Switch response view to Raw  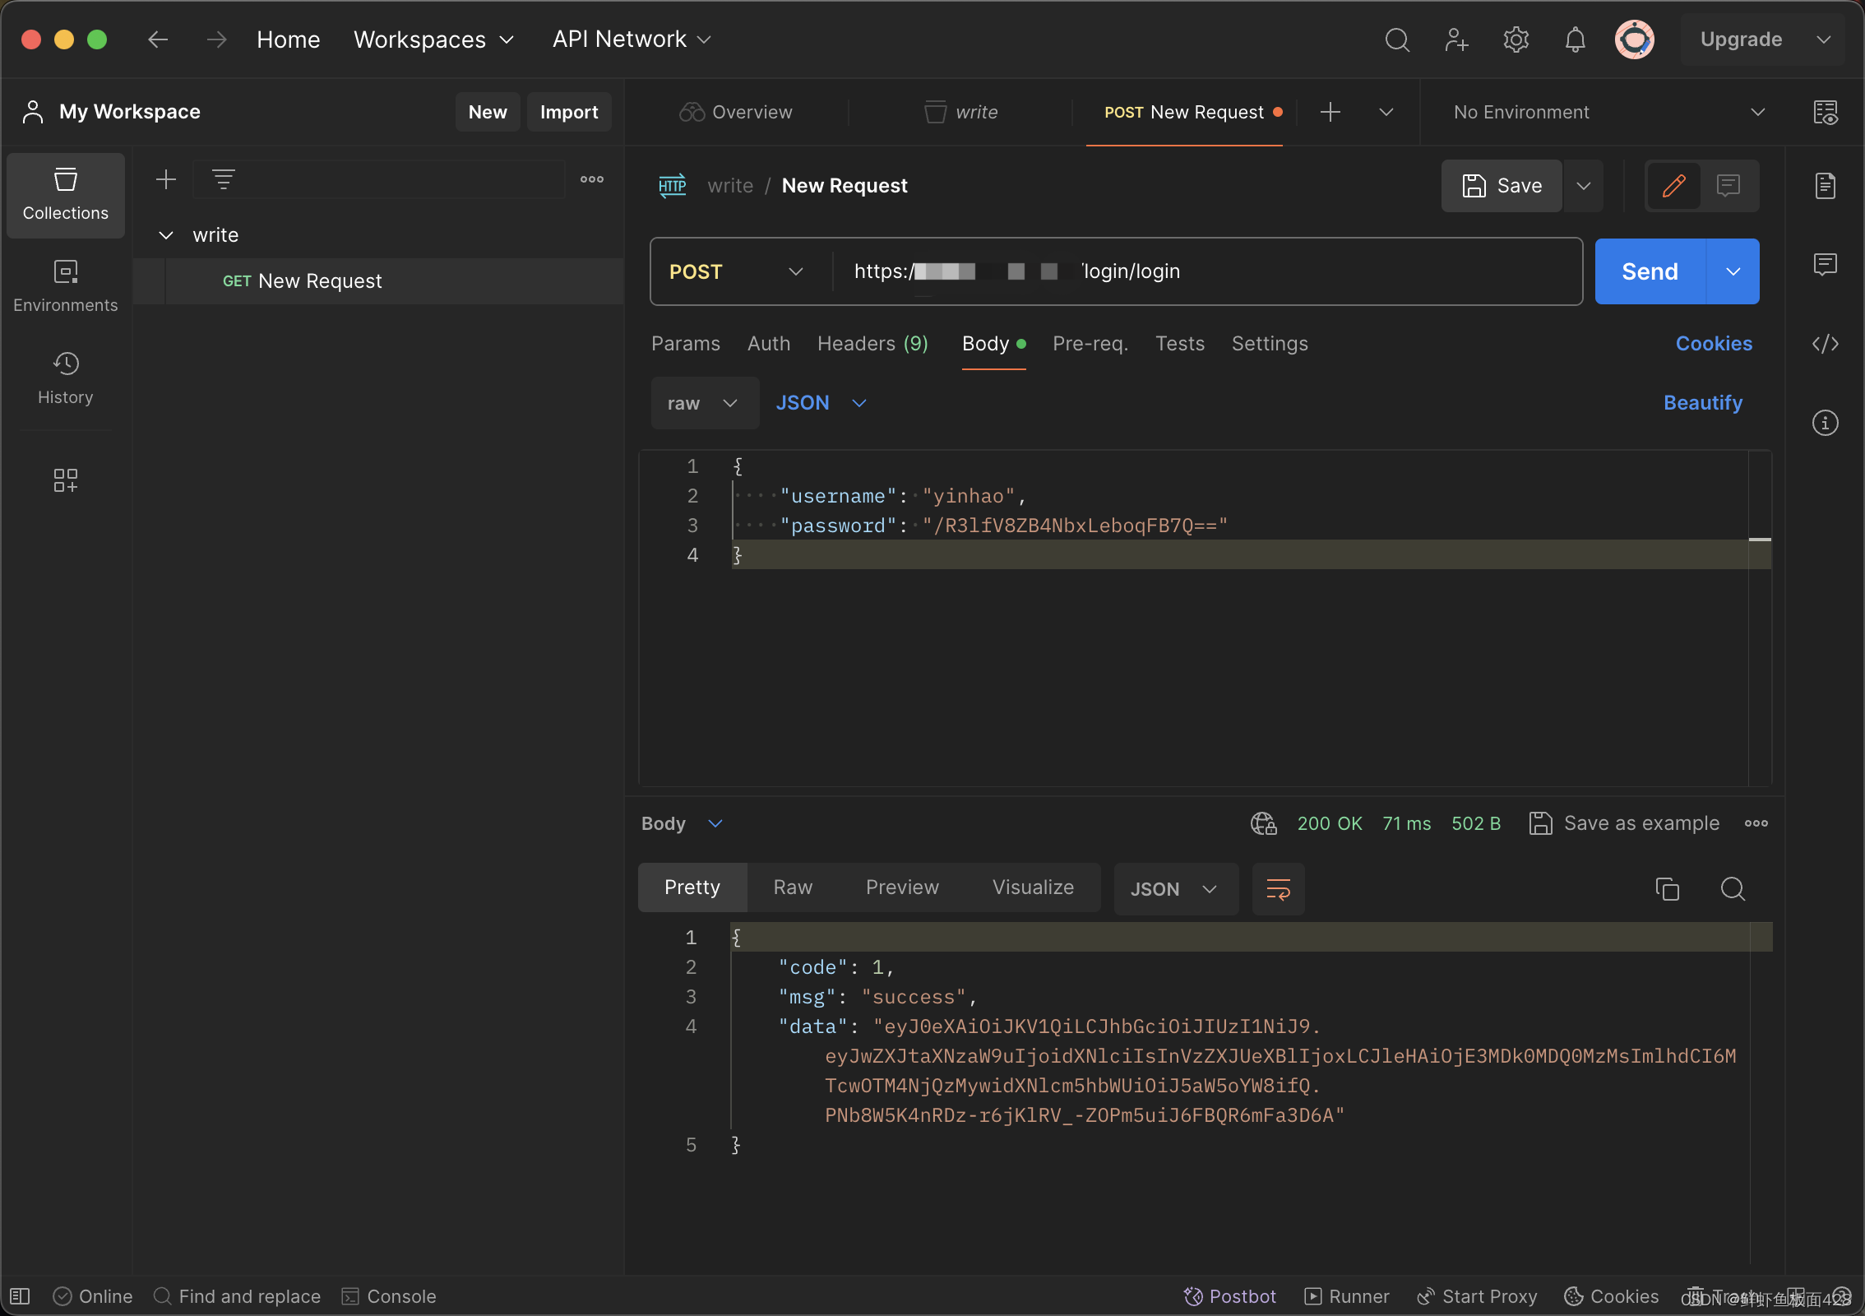[x=793, y=887]
